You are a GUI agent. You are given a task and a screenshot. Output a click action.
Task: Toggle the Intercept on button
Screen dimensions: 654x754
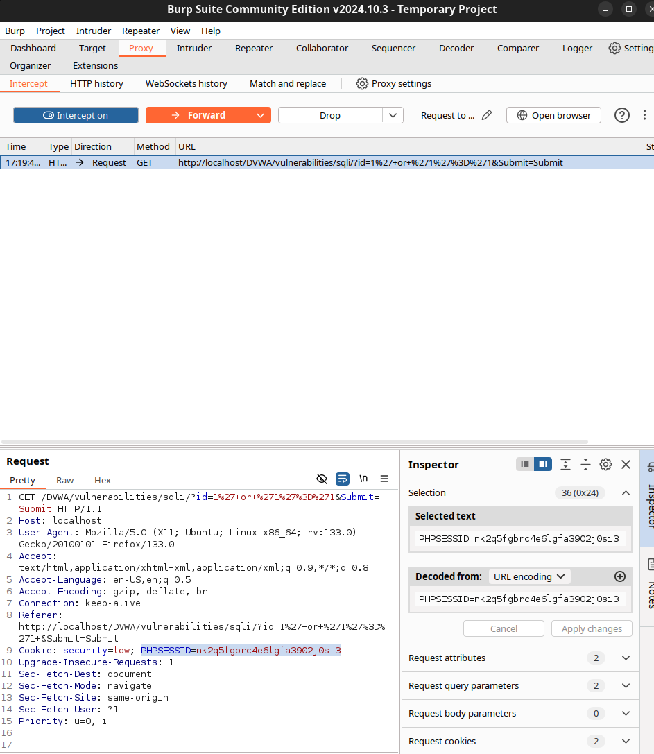click(76, 115)
